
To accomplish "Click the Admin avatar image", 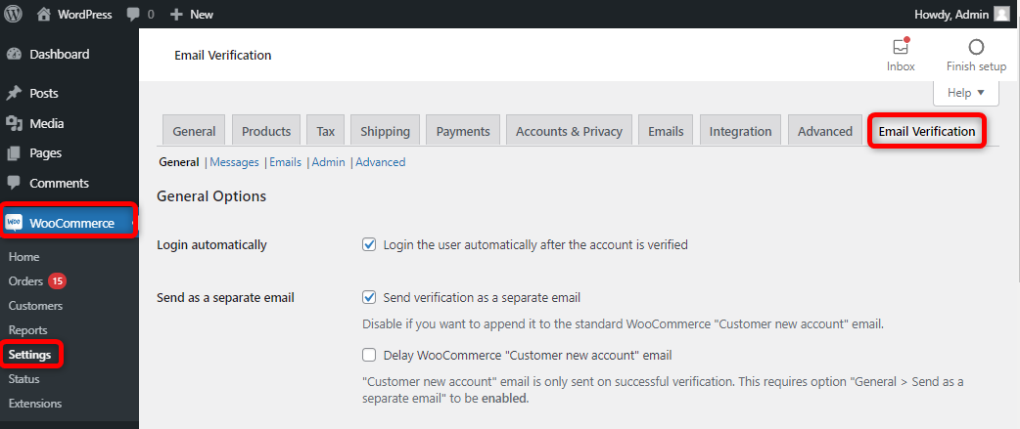I will pos(1001,14).
